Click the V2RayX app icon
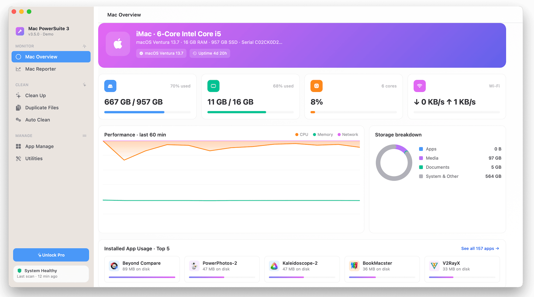Image resolution: width=534 pixels, height=297 pixels. 434,266
